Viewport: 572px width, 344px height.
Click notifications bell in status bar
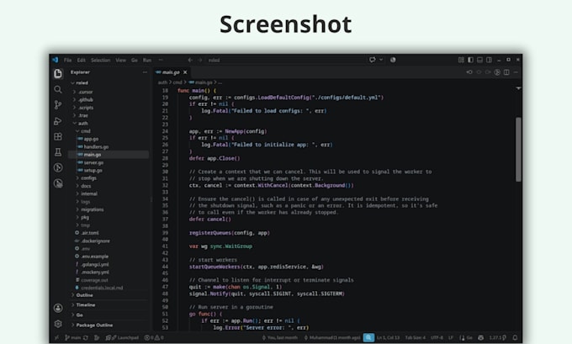tap(515, 338)
